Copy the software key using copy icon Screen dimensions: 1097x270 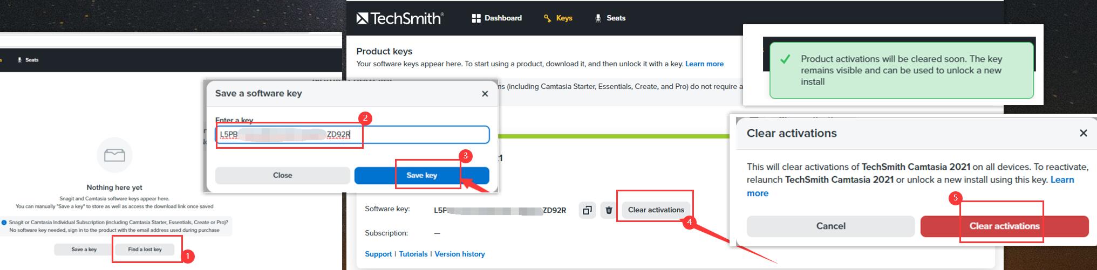click(587, 210)
